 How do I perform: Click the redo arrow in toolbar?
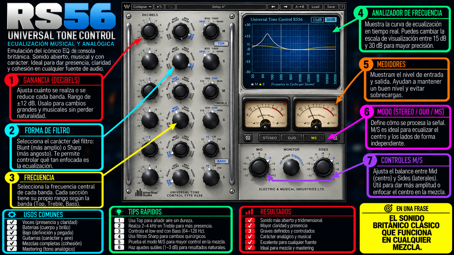click(170, 7)
